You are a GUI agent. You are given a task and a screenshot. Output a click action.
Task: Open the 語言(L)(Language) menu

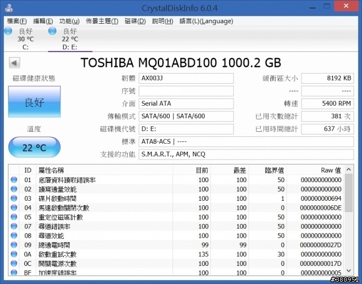[x=206, y=21]
